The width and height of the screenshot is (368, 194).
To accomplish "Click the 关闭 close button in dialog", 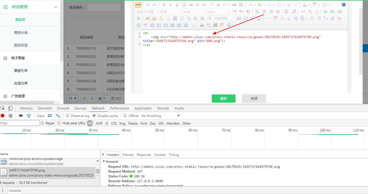I will point(254,99).
